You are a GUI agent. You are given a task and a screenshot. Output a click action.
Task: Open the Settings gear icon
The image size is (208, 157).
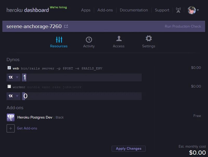[x=149, y=38]
